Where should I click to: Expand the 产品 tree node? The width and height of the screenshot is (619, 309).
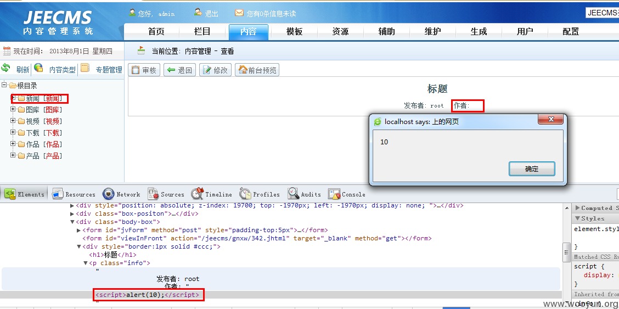click(x=13, y=155)
